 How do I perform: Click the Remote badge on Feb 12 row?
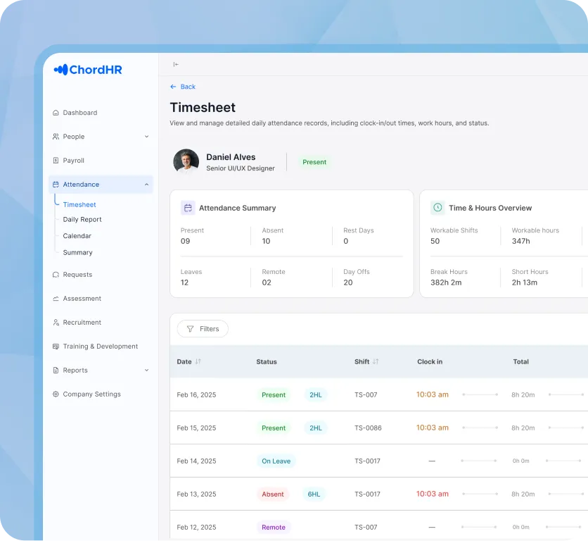click(274, 527)
